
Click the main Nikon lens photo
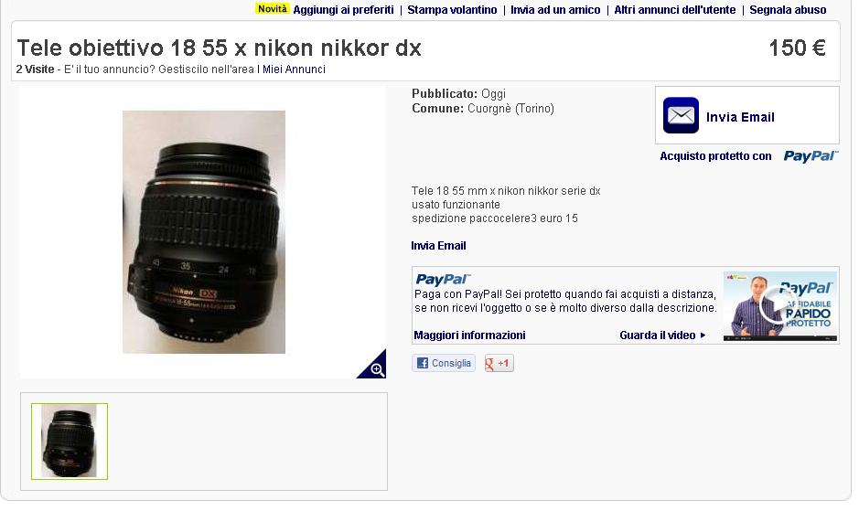[x=204, y=232]
